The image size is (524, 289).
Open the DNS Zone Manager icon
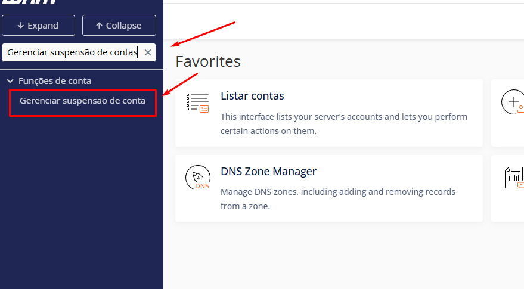(x=198, y=178)
